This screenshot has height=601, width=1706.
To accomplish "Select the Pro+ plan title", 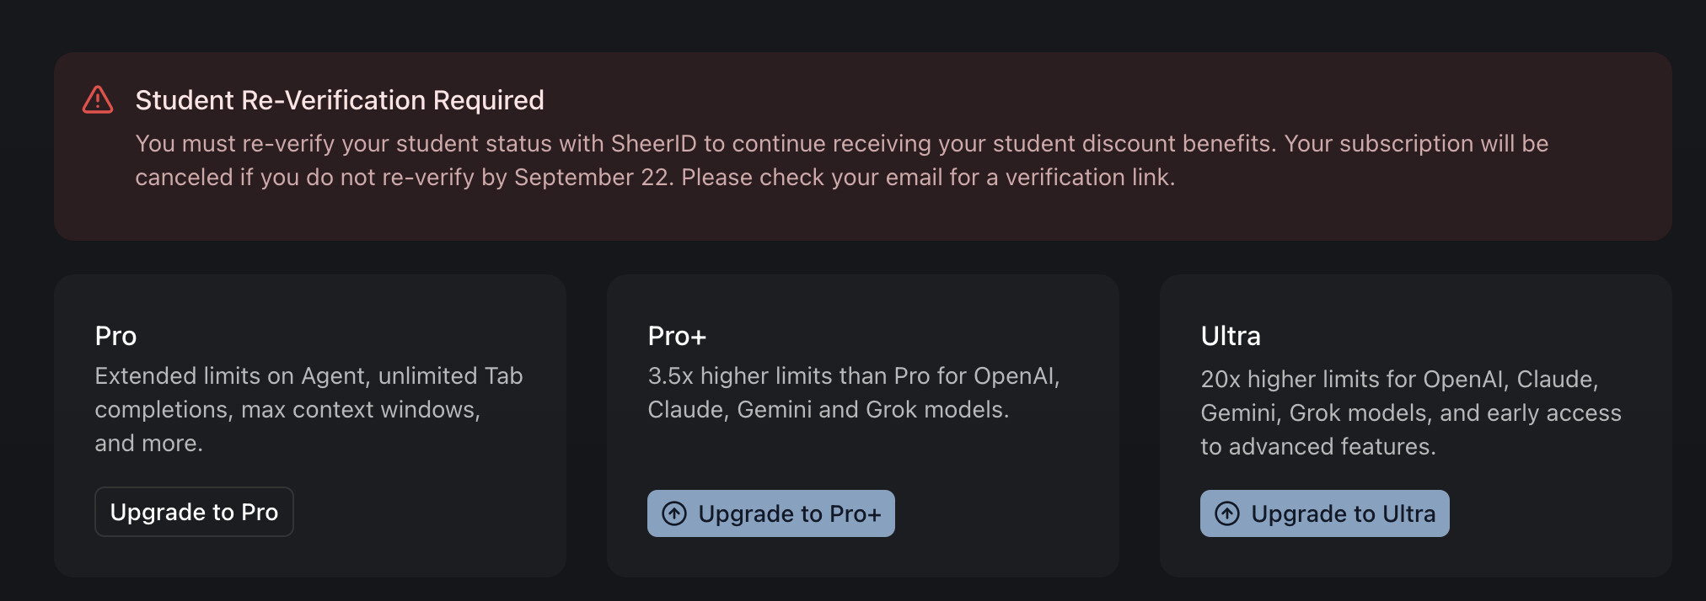I will point(677,336).
